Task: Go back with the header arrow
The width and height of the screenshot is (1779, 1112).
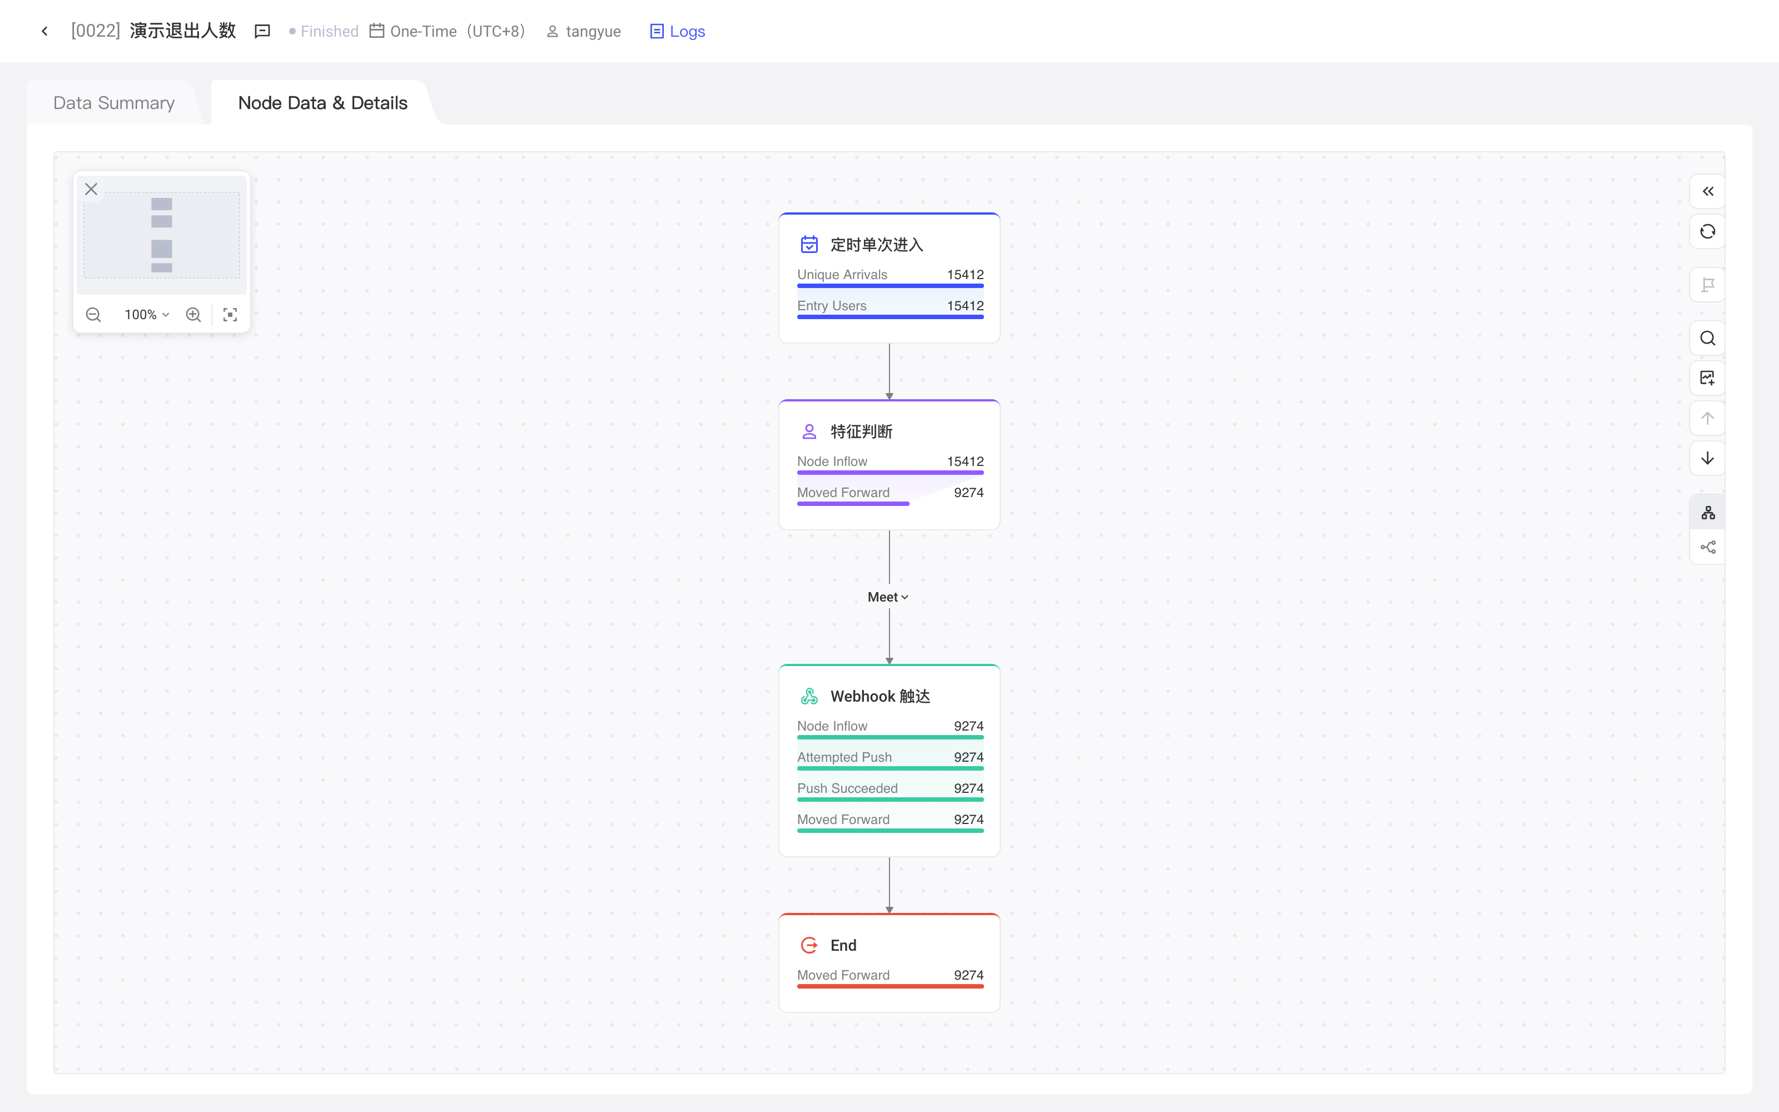Action: coord(45,31)
